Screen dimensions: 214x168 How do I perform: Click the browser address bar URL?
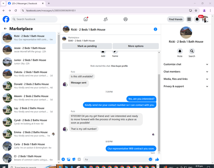pyautogui.click(x=51, y=11)
